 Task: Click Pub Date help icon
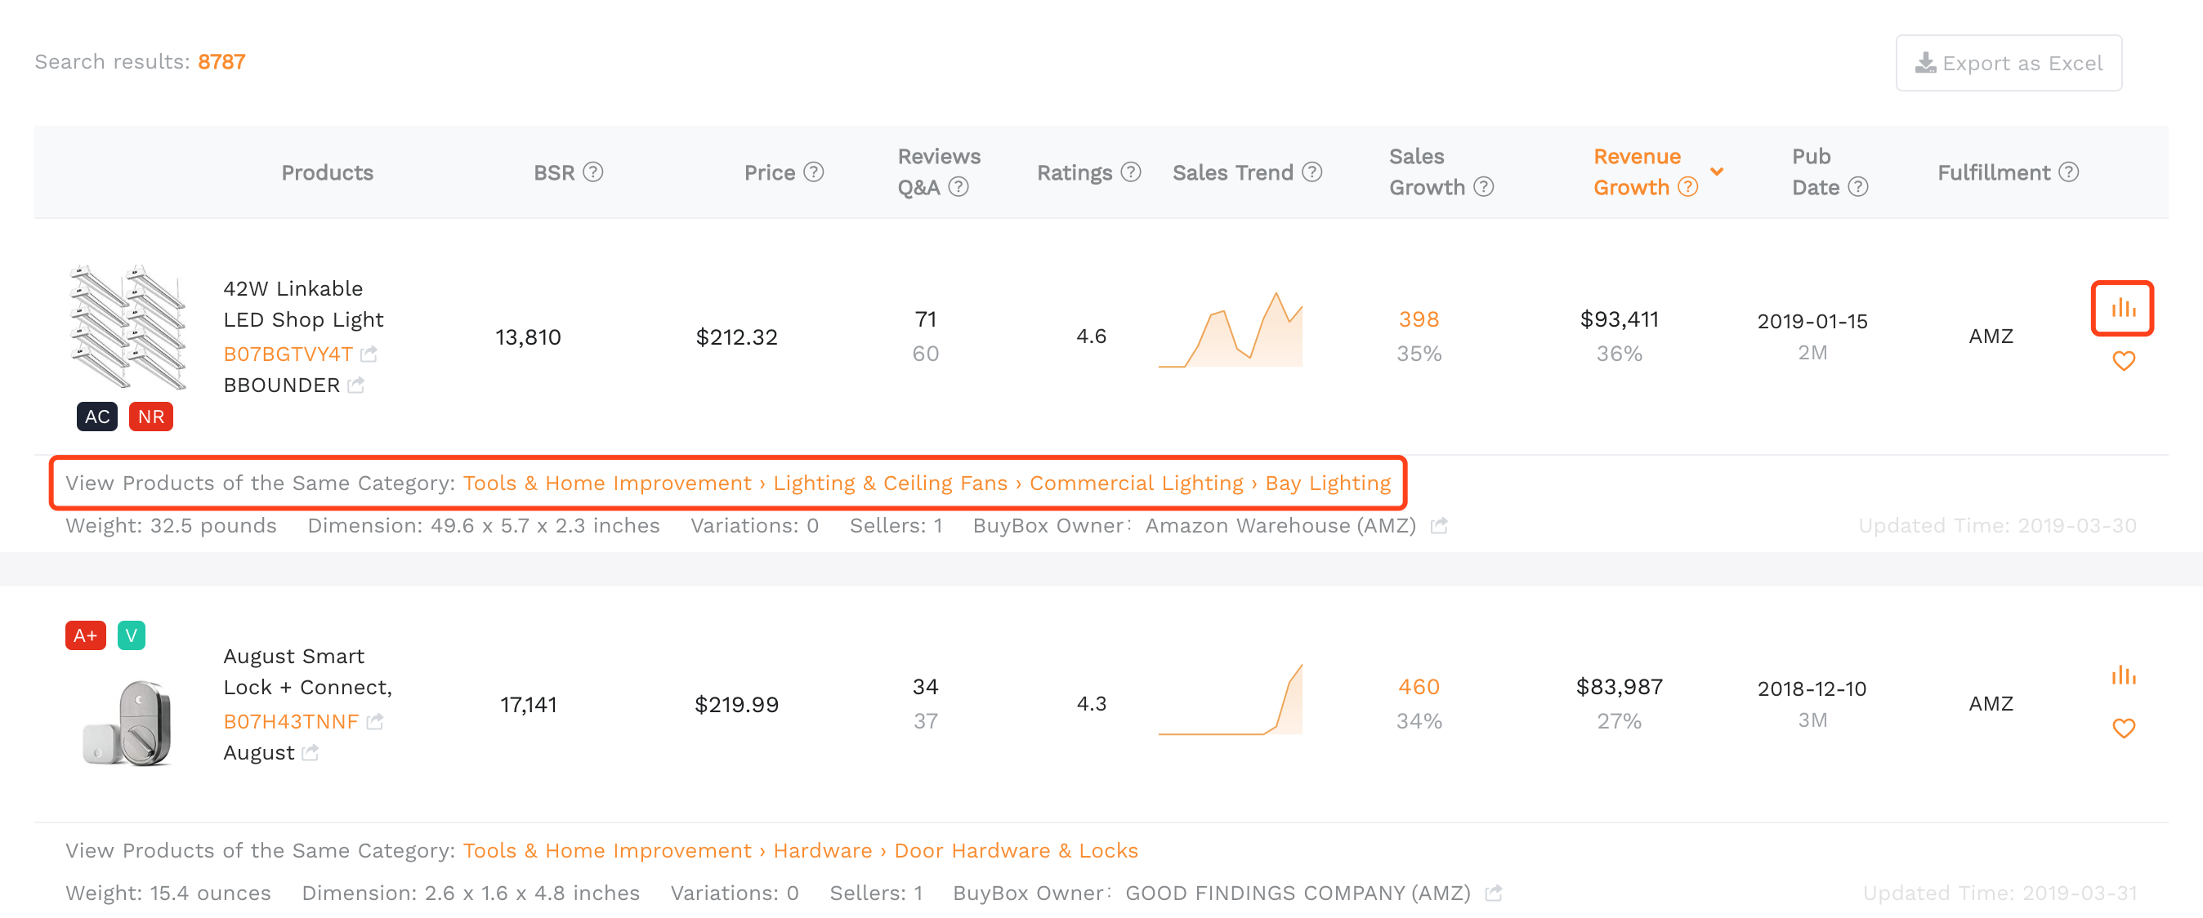tap(1857, 186)
